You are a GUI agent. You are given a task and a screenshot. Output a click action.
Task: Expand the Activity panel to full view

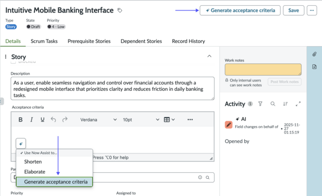point(298,104)
